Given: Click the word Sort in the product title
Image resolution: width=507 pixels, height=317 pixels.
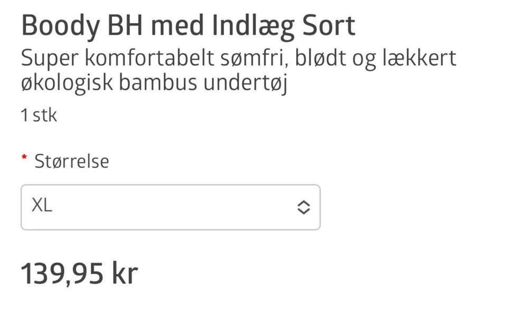Looking at the screenshot, I should pyautogui.click(x=328, y=26).
